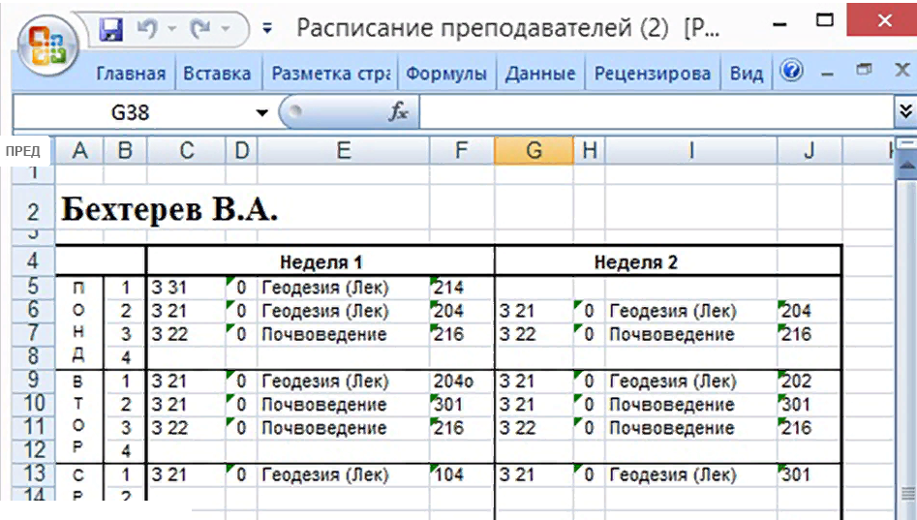Open the Excel help question mark icon
The image size is (917, 520).
point(791,73)
